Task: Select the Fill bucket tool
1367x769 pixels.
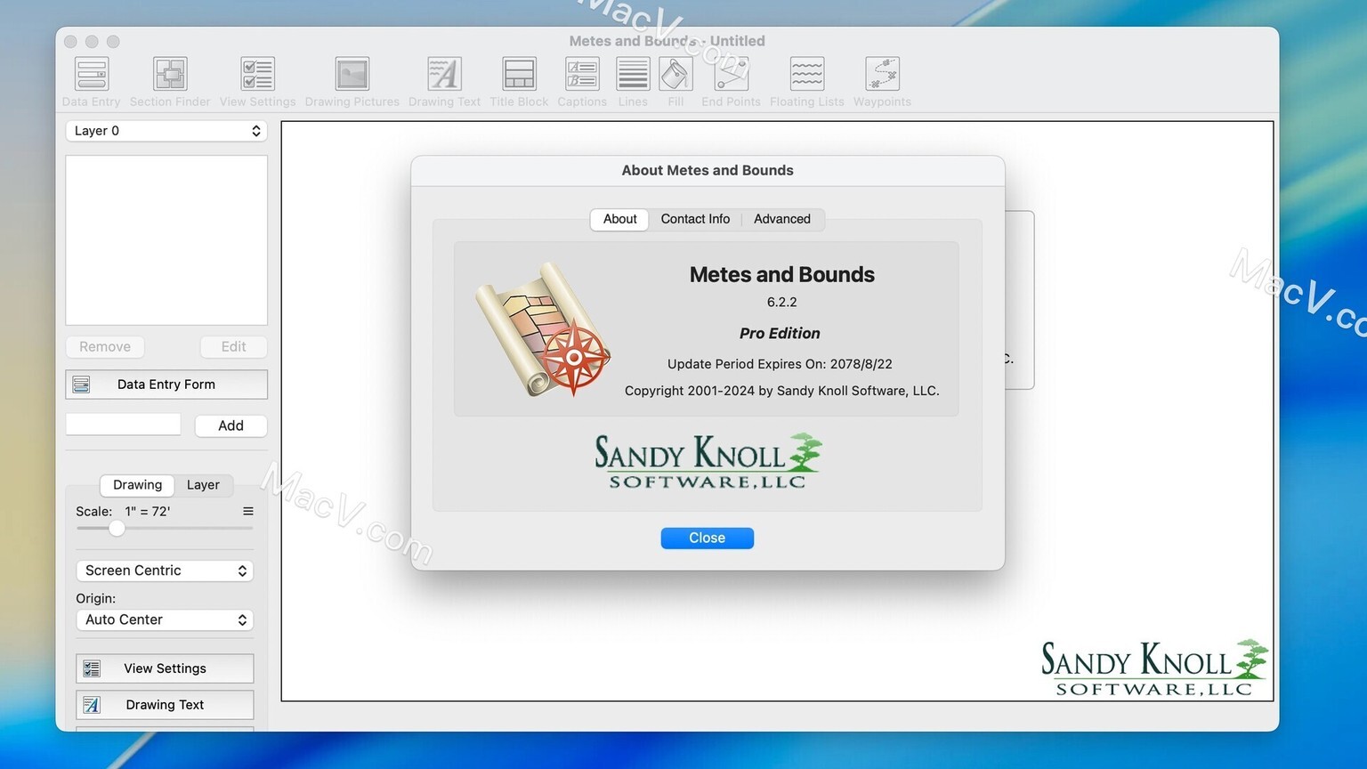Action: tap(675, 74)
